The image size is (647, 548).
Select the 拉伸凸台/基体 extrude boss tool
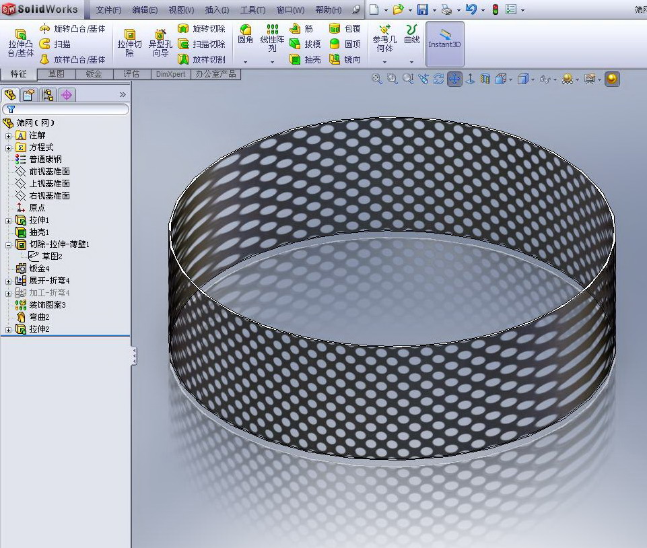click(21, 43)
